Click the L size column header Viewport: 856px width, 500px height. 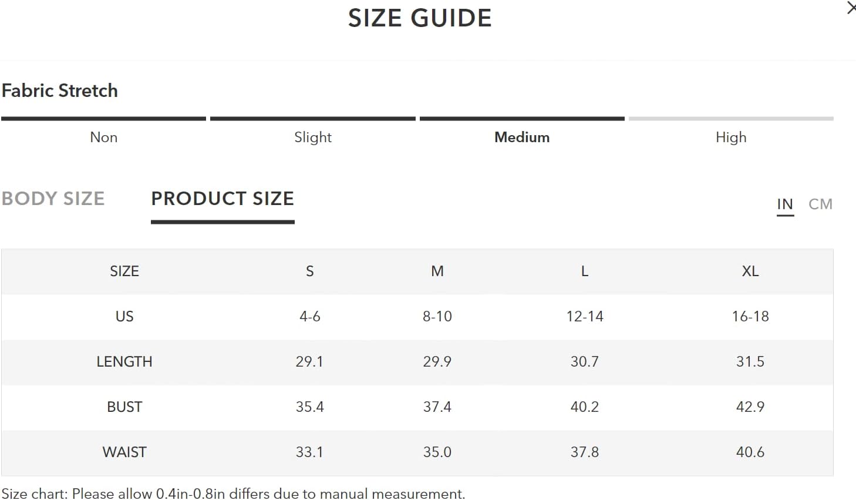pos(585,271)
